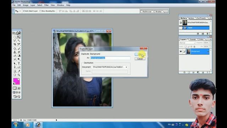Select the Zoom tool
The height and width of the screenshot is (128, 227).
click(x=19, y=75)
